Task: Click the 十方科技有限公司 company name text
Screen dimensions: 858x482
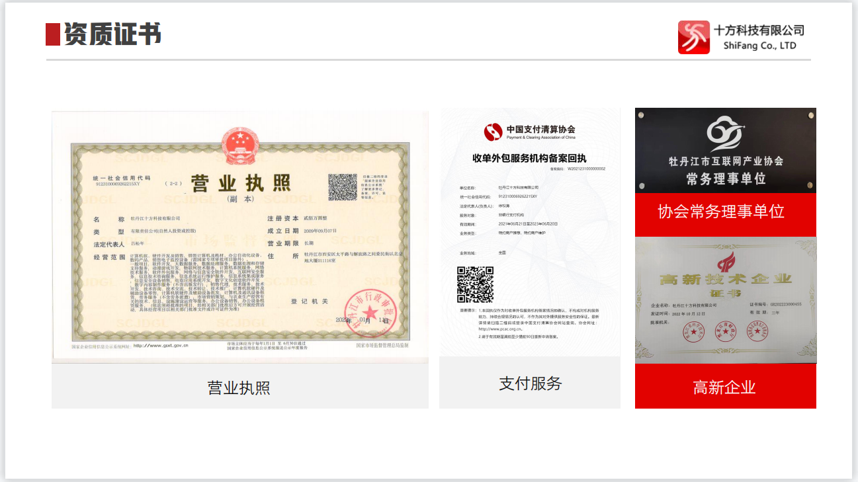Action: pyautogui.click(x=759, y=30)
